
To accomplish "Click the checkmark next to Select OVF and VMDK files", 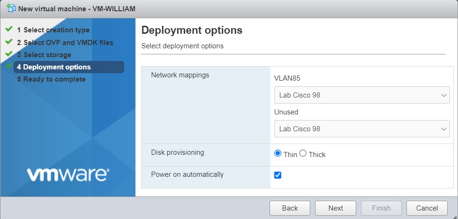I will click(x=8, y=42).
